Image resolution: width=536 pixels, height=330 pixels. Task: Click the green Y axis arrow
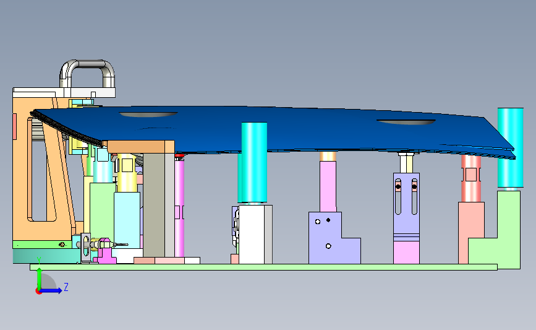pyautogui.click(x=40, y=279)
